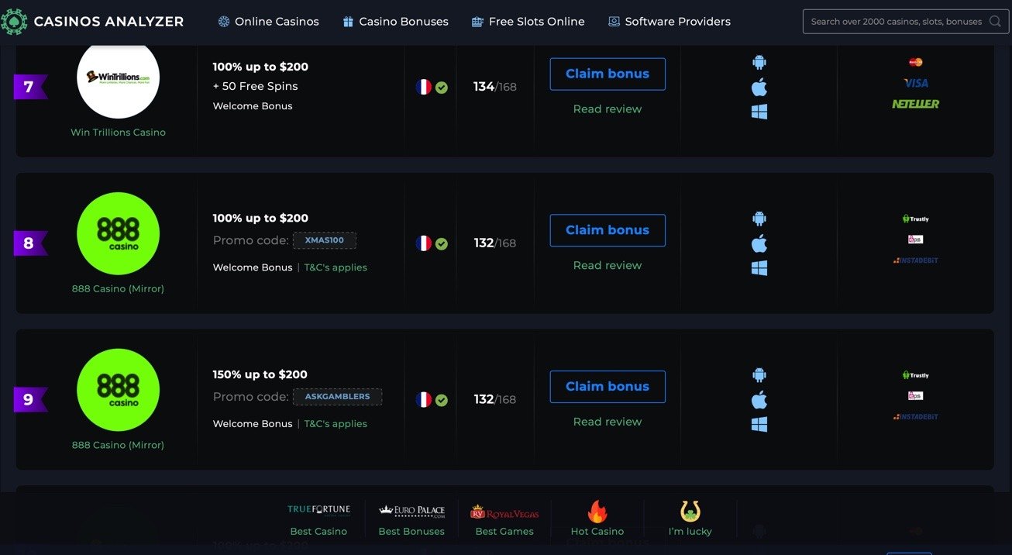Click the French flag in Win Trillions row
The image size is (1012, 555).
(x=424, y=87)
